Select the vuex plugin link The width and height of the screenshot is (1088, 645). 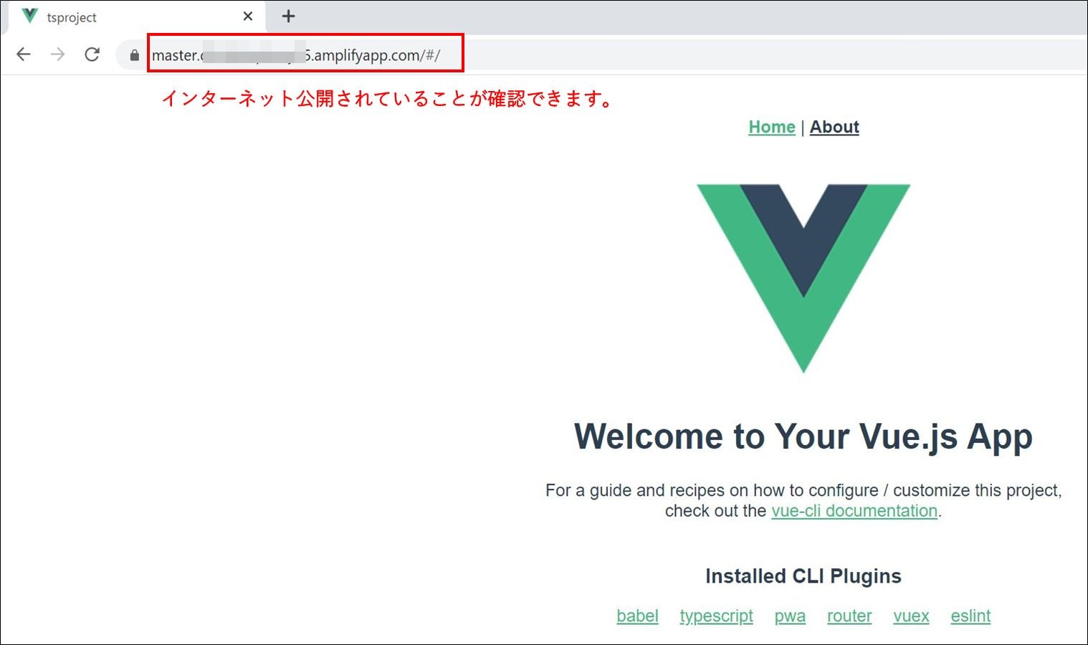pyautogui.click(x=910, y=616)
